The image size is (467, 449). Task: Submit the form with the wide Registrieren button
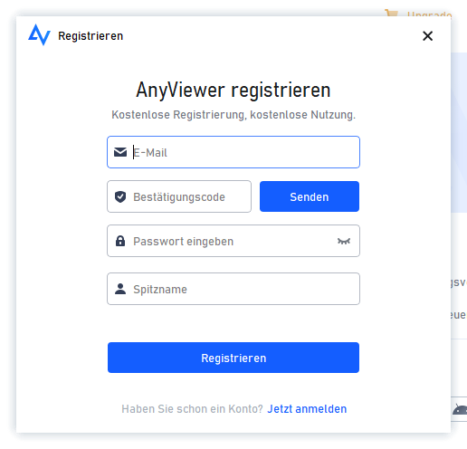[x=233, y=358]
